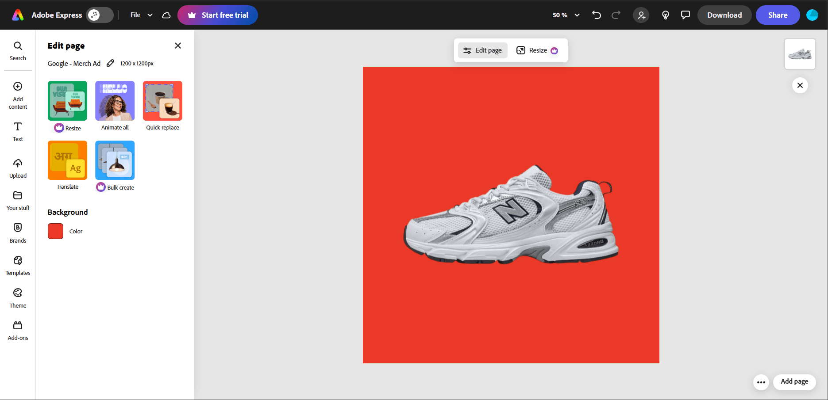The width and height of the screenshot is (828, 400).
Task: Click the Google - Merch Ad title
Action: pyautogui.click(x=74, y=63)
